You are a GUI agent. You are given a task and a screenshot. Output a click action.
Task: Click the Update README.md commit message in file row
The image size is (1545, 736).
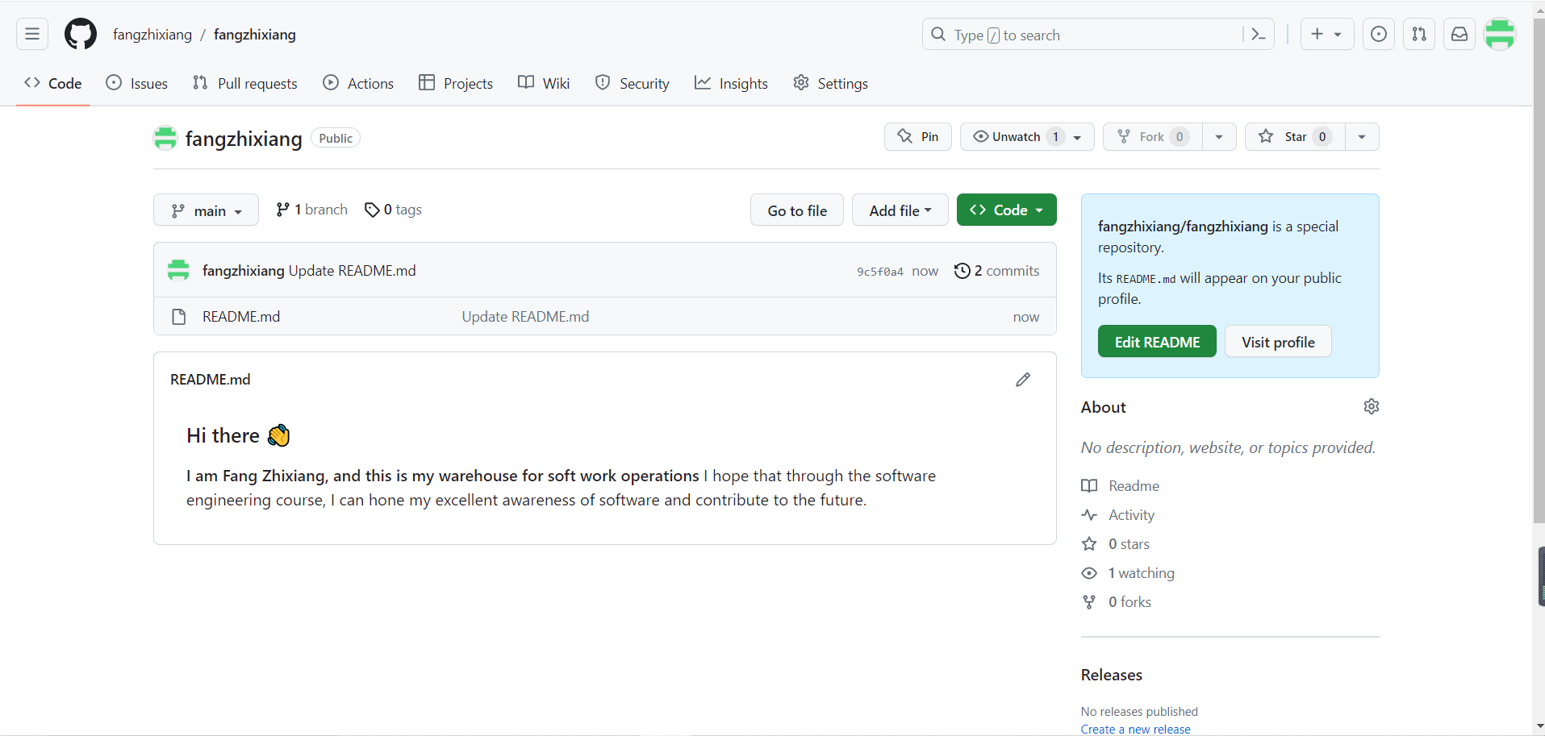tap(525, 317)
